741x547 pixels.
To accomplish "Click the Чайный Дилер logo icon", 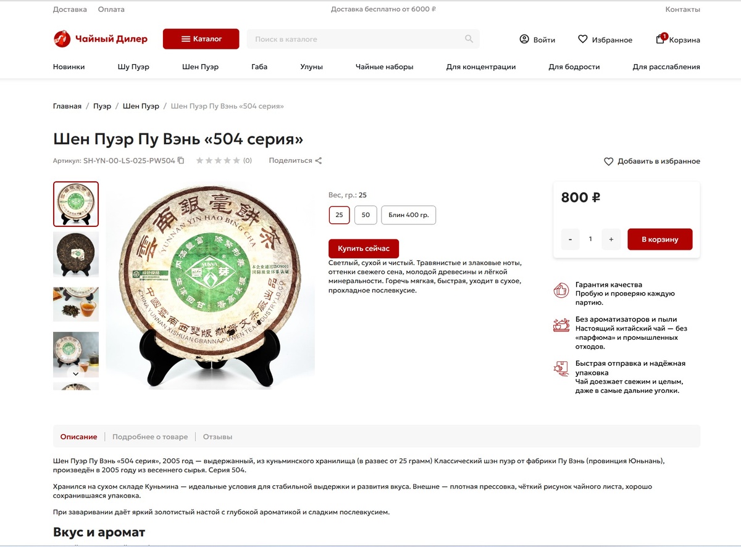I will 62,39.
